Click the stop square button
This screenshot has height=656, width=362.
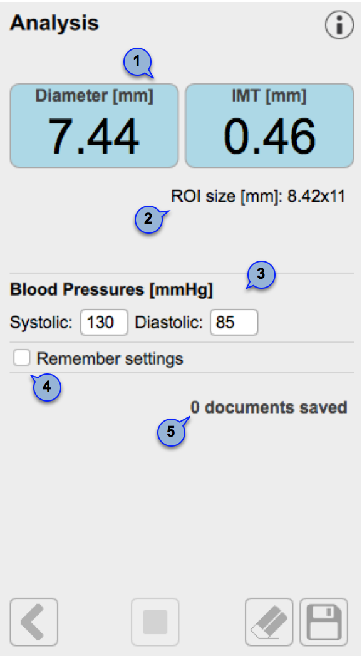click(x=155, y=622)
